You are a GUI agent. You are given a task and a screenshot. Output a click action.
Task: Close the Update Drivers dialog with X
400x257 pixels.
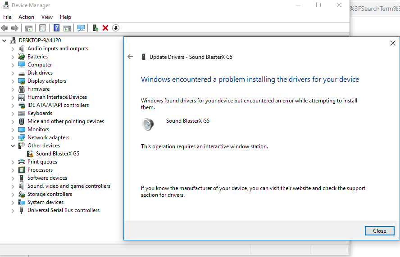(393, 43)
